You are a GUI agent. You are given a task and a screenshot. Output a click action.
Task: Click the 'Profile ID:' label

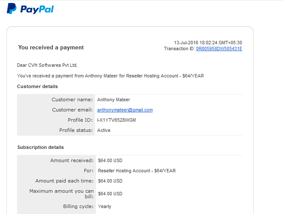pyautogui.click(x=80, y=120)
